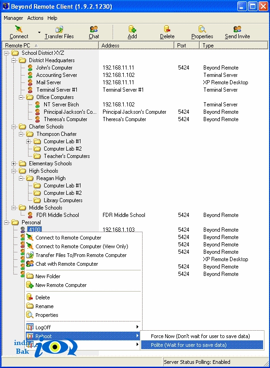The width and height of the screenshot is (270, 368).
Task: Select the NT Server Birch icon
Action: [x=38, y=105]
